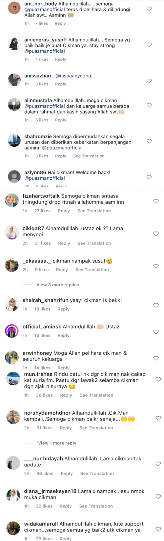Toggle like on official_aminsk's comment
This screenshot has height=541, width=164.
(156, 332)
